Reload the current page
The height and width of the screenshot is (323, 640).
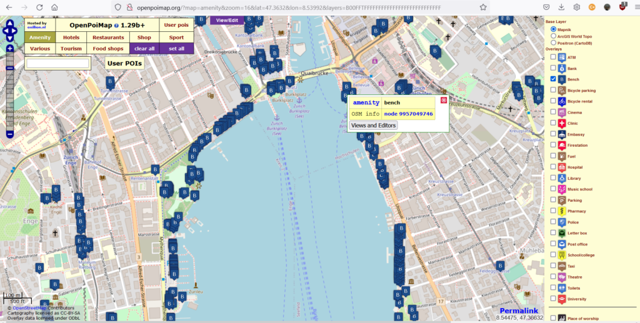pos(39,7)
